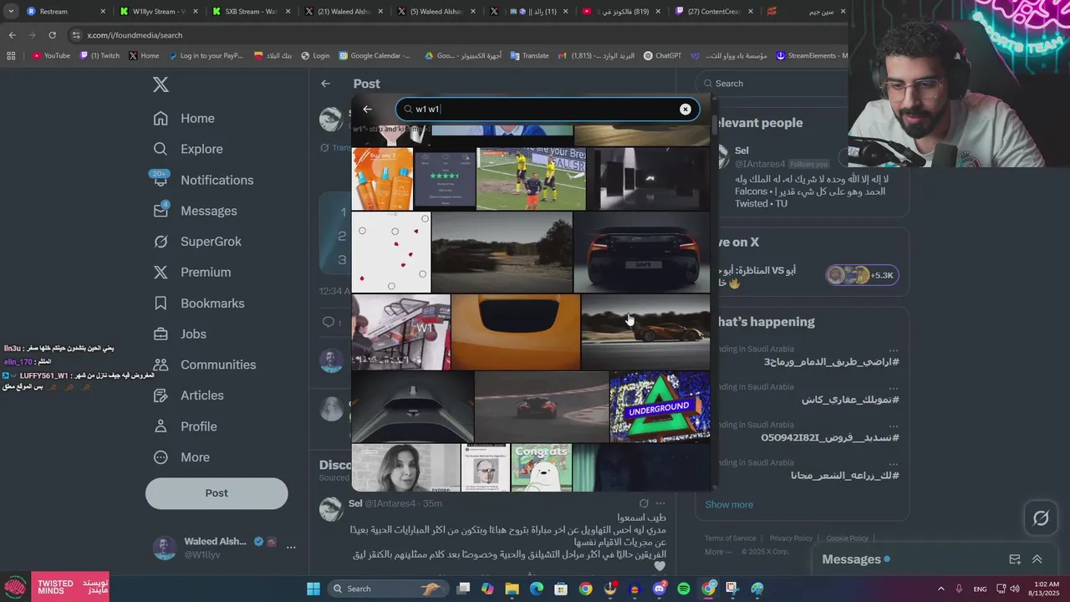Viewport: 1070px width, 602px height.
Task: Show hidden system tray icons
Action: coord(940,589)
